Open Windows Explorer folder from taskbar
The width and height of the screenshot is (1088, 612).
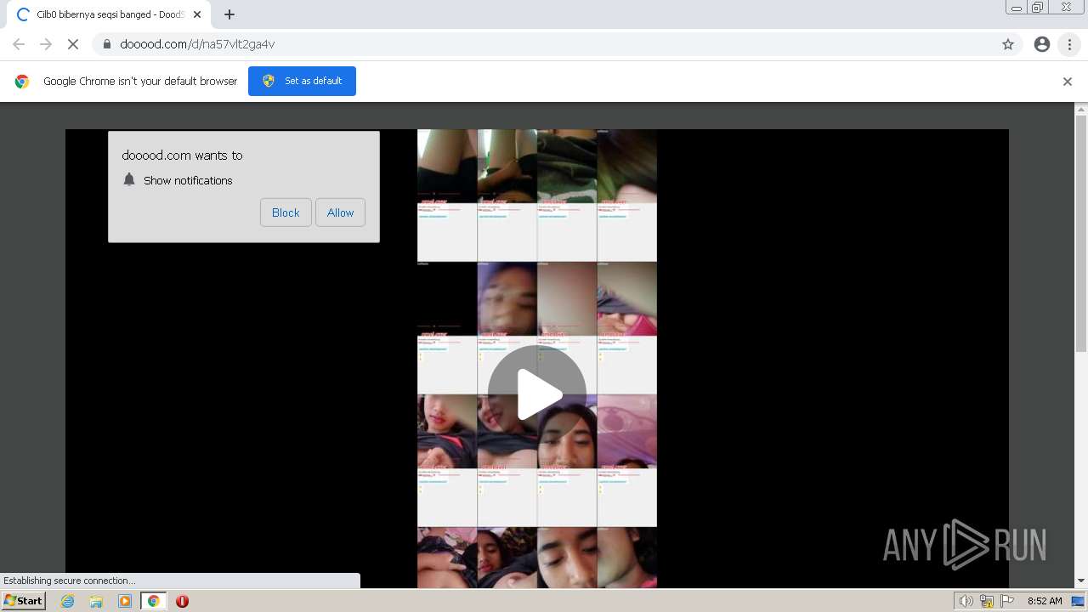click(96, 601)
